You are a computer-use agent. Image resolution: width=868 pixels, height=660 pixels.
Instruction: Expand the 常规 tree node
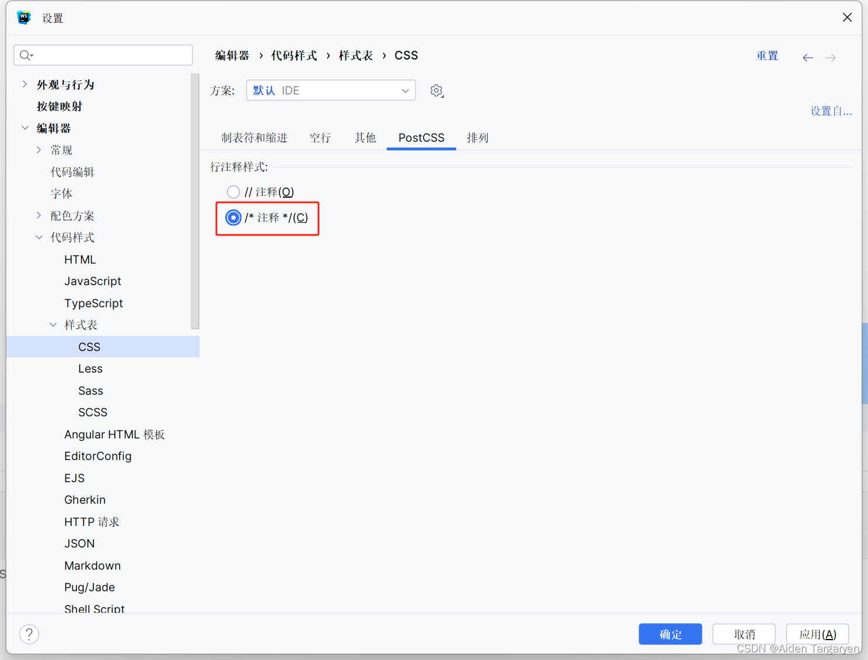point(38,150)
